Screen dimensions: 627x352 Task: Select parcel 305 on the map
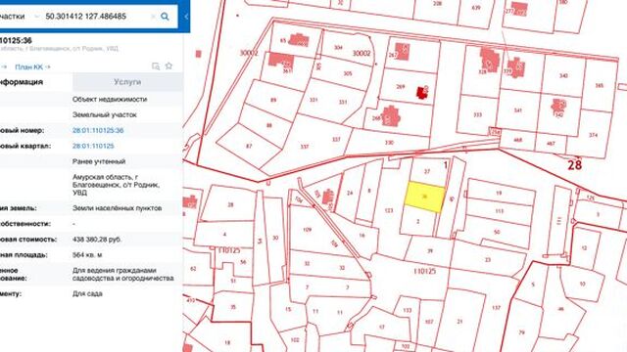click(348, 73)
